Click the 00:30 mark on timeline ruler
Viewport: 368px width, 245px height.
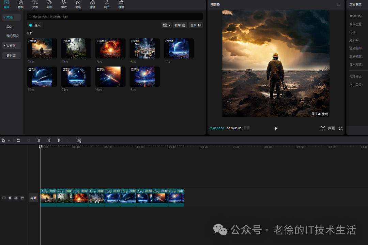pos(140,147)
